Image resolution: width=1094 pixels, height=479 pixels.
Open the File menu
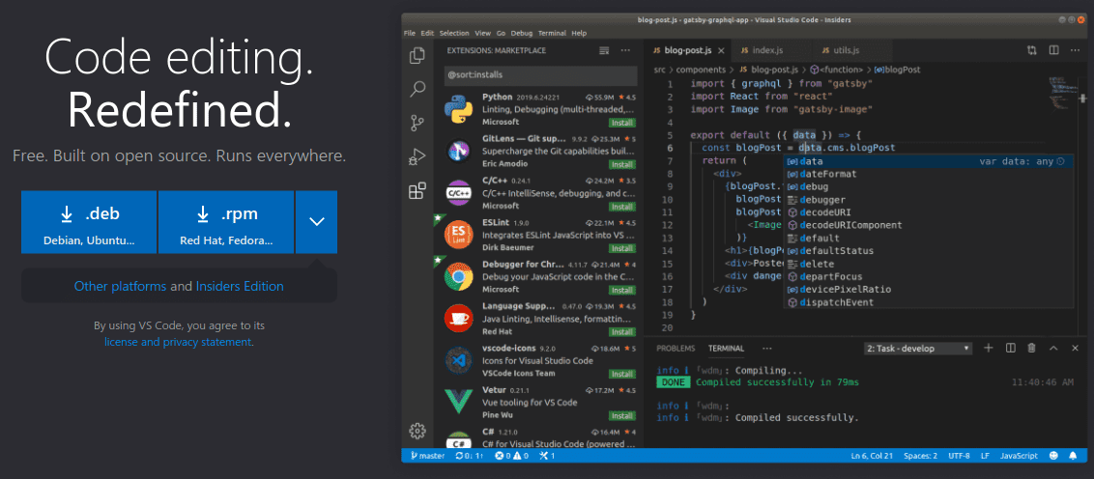[x=410, y=33]
